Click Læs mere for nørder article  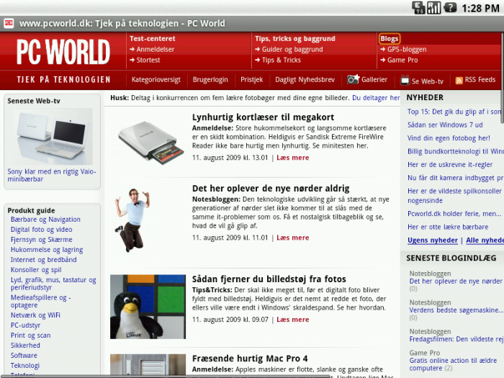pos(293,238)
